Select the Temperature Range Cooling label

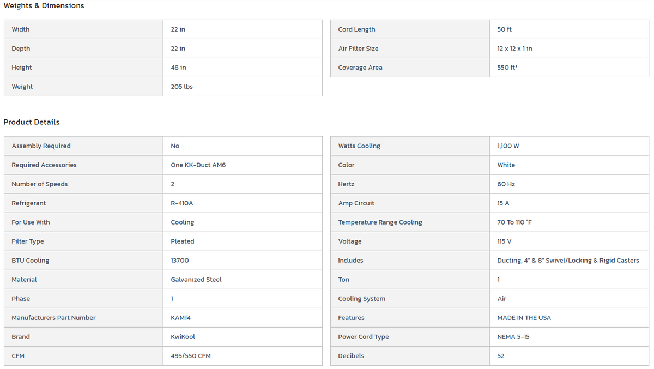click(x=380, y=222)
